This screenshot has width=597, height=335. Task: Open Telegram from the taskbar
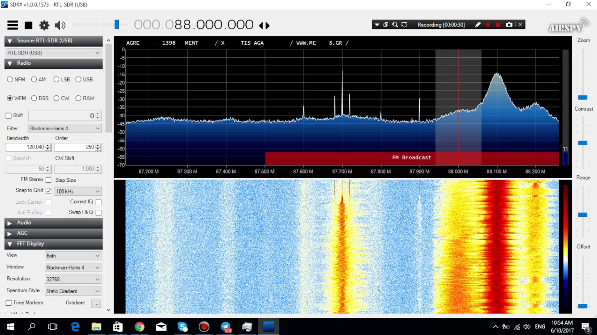point(226,327)
